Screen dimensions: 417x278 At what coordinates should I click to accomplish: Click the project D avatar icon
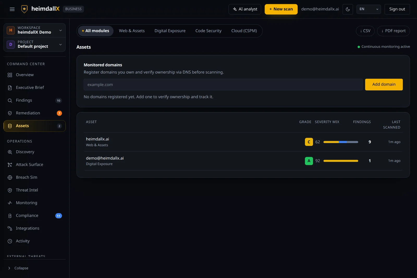pos(11,45)
